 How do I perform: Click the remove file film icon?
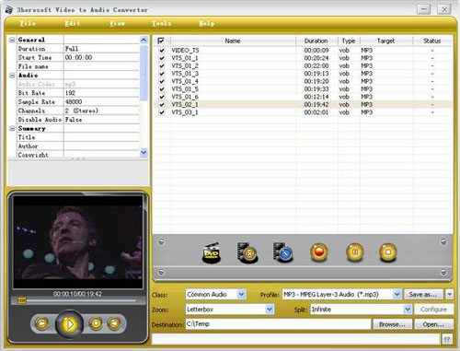click(247, 252)
